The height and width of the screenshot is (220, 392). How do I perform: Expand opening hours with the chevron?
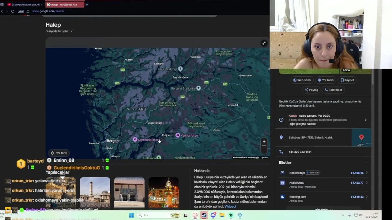[365, 120]
